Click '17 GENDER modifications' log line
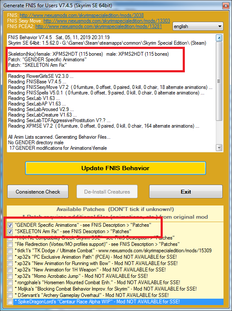232x311 pixels. click(58, 148)
